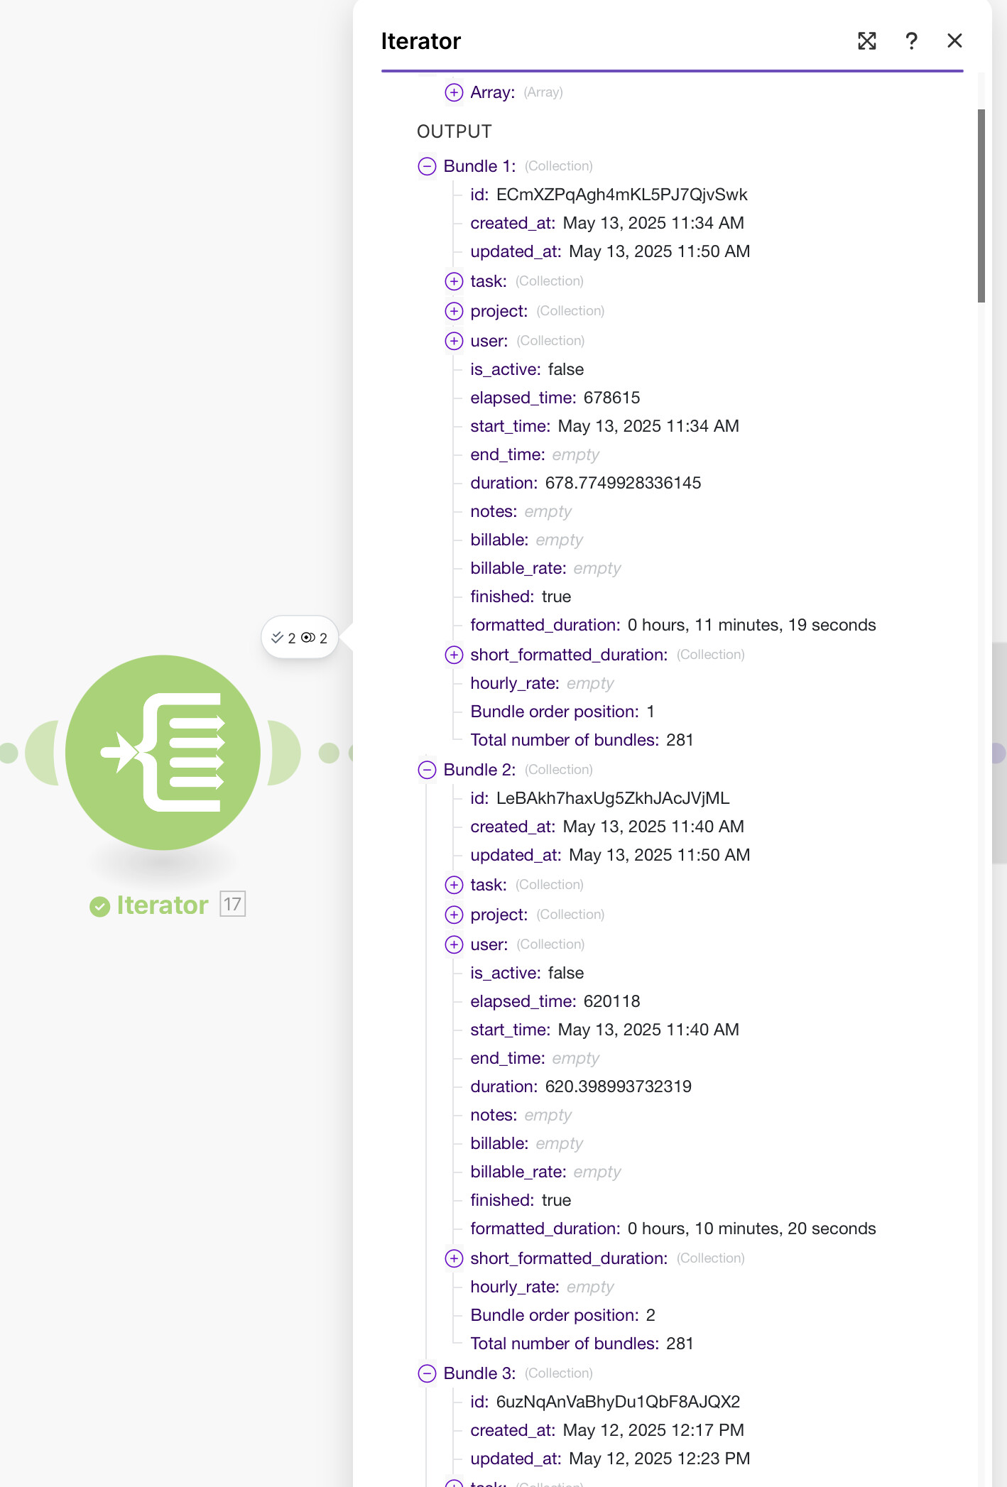
Task: Expand short_formatted_duration in Bundle 1
Action: pyautogui.click(x=454, y=655)
